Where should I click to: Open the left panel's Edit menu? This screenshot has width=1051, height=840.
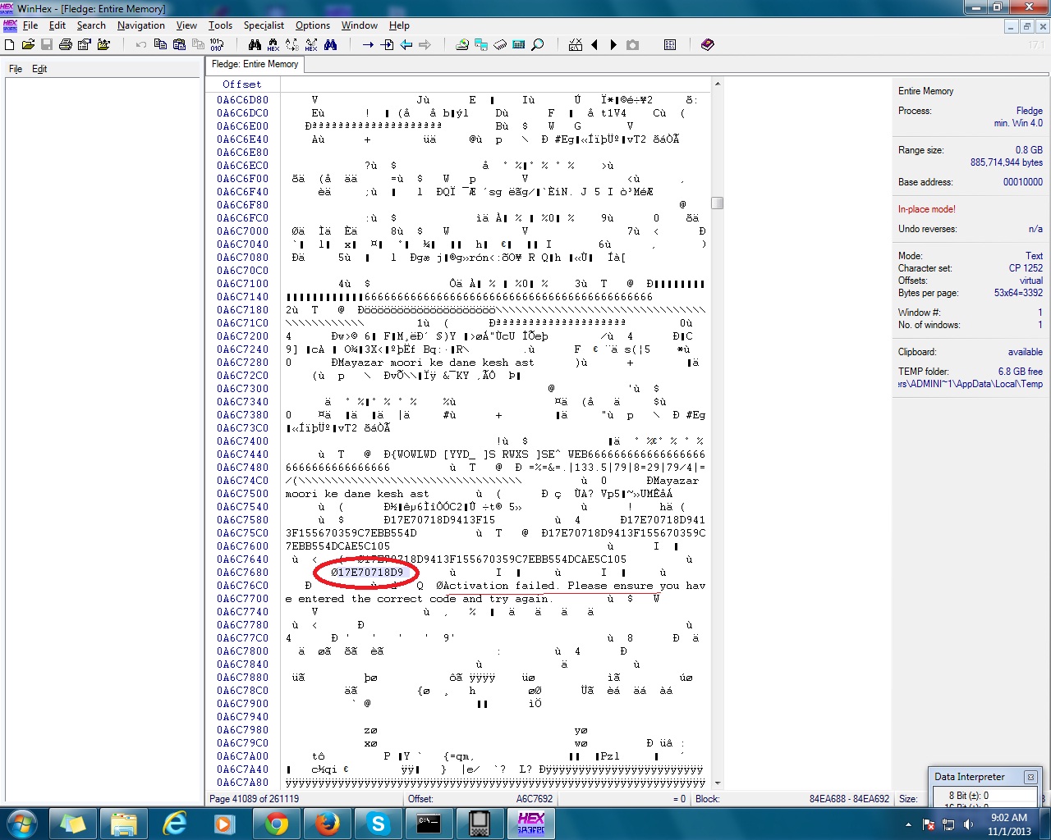coord(39,69)
